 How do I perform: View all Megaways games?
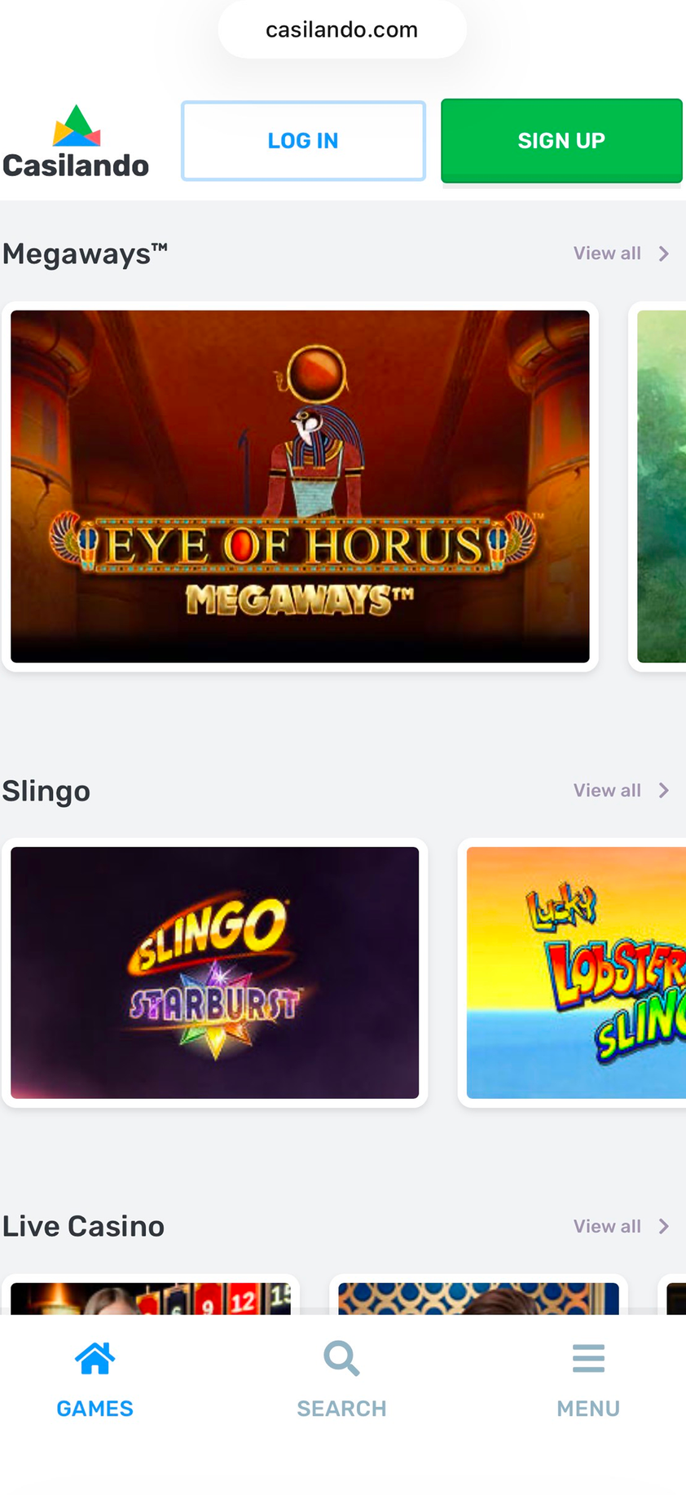[x=607, y=254]
